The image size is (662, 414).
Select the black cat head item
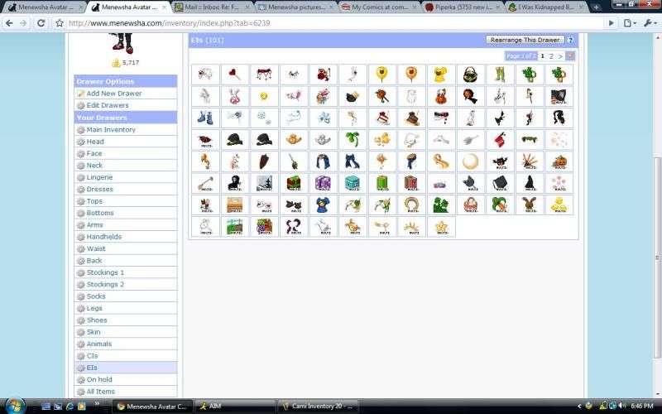pyautogui.click(x=470, y=183)
